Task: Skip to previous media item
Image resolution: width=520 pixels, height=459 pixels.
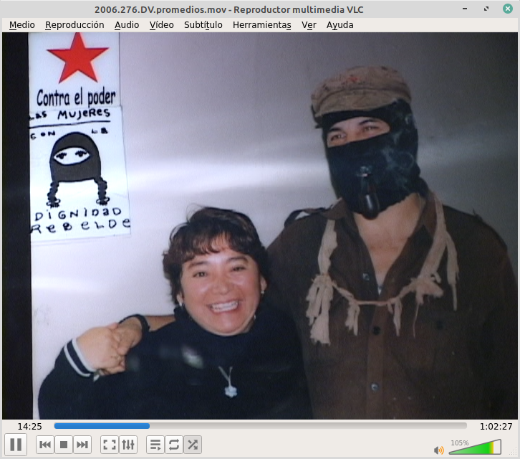Action: pos(45,445)
